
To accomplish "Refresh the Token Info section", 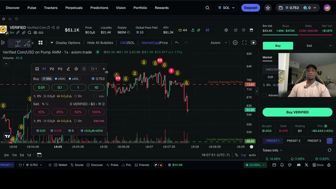I will tap(329, 150).
